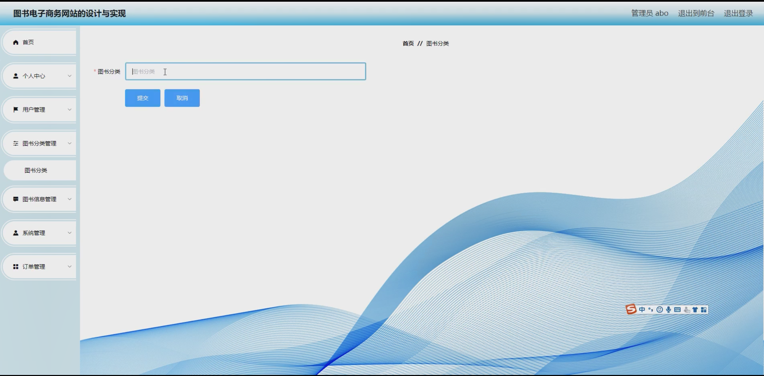The image size is (764, 376).
Task: Click the user icon beside 系统管理
Action: pyautogui.click(x=16, y=233)
